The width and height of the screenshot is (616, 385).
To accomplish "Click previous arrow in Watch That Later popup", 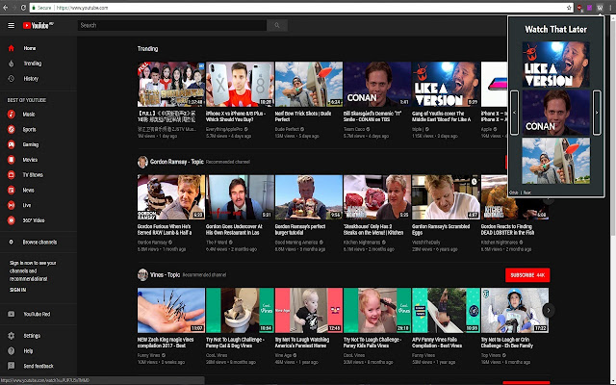I will point(514,113).
